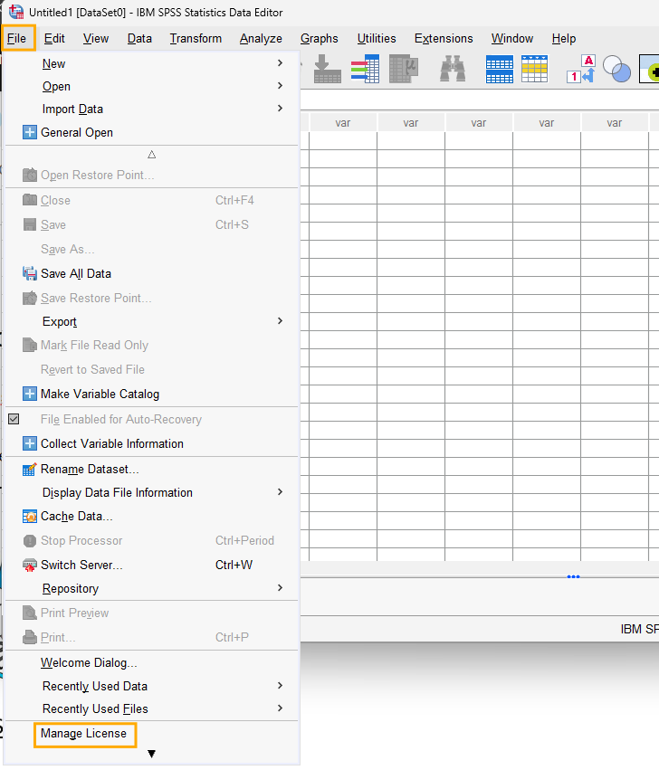This screenshot has height=770, width=659.
Task: Choose Switch Server
Action: pyautogui.click(x=152, y=565)
